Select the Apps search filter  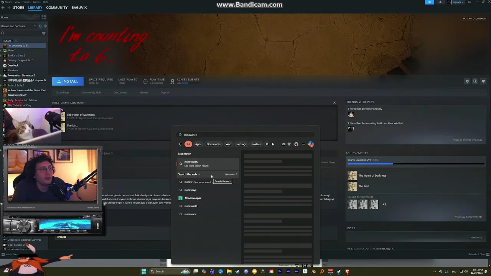[198, 144]
